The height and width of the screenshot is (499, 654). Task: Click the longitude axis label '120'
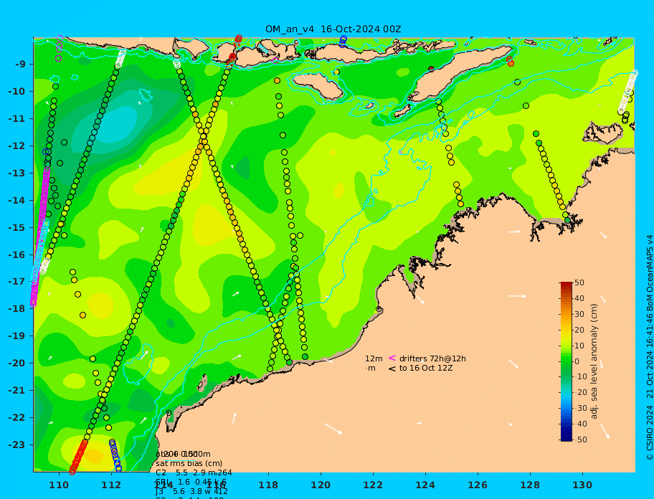[321, 485]
